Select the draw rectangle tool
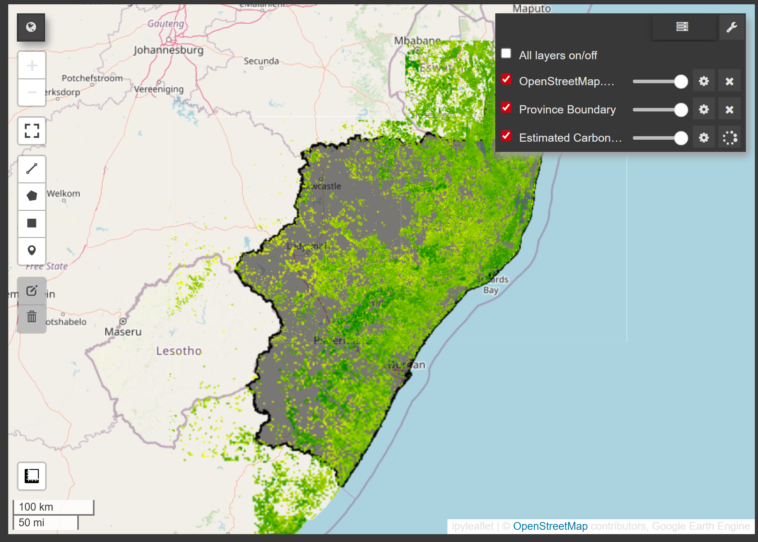The height and width of the screenshot is (542, 758). coord(32,223)
